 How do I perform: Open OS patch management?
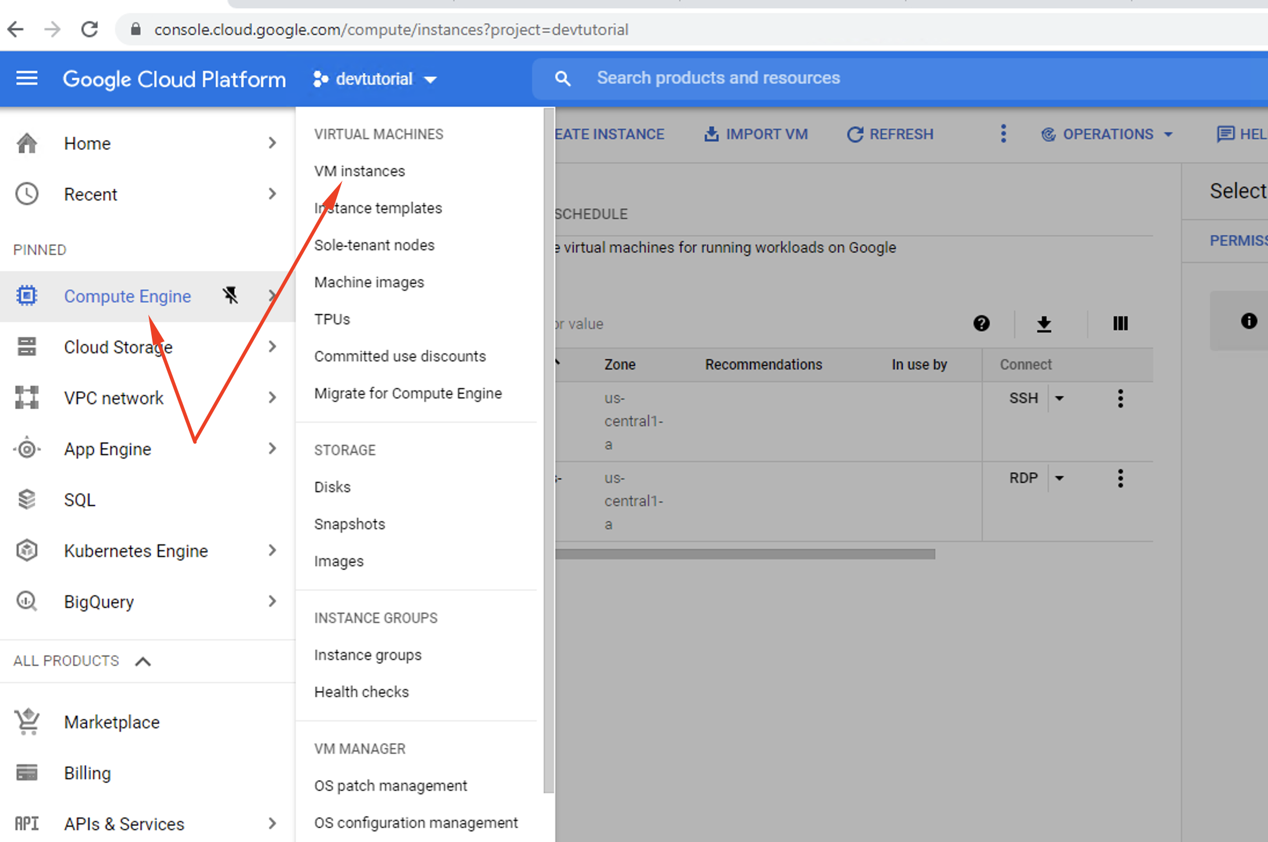coord(391,786)
